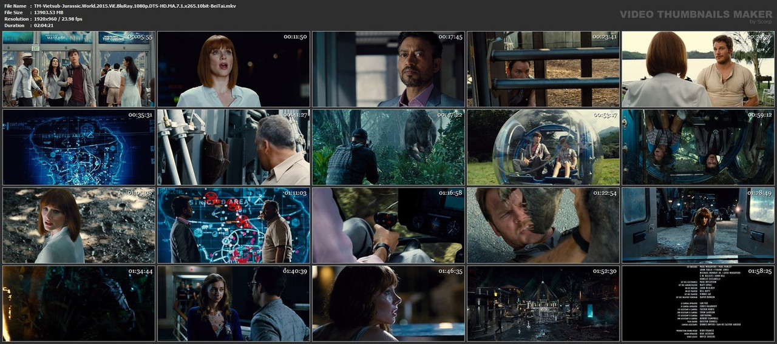This screenshot has width=777, height=344.
Task: Open the 00:53:17 gyrosphere thumbnail
Action: [x=543, y=147]
